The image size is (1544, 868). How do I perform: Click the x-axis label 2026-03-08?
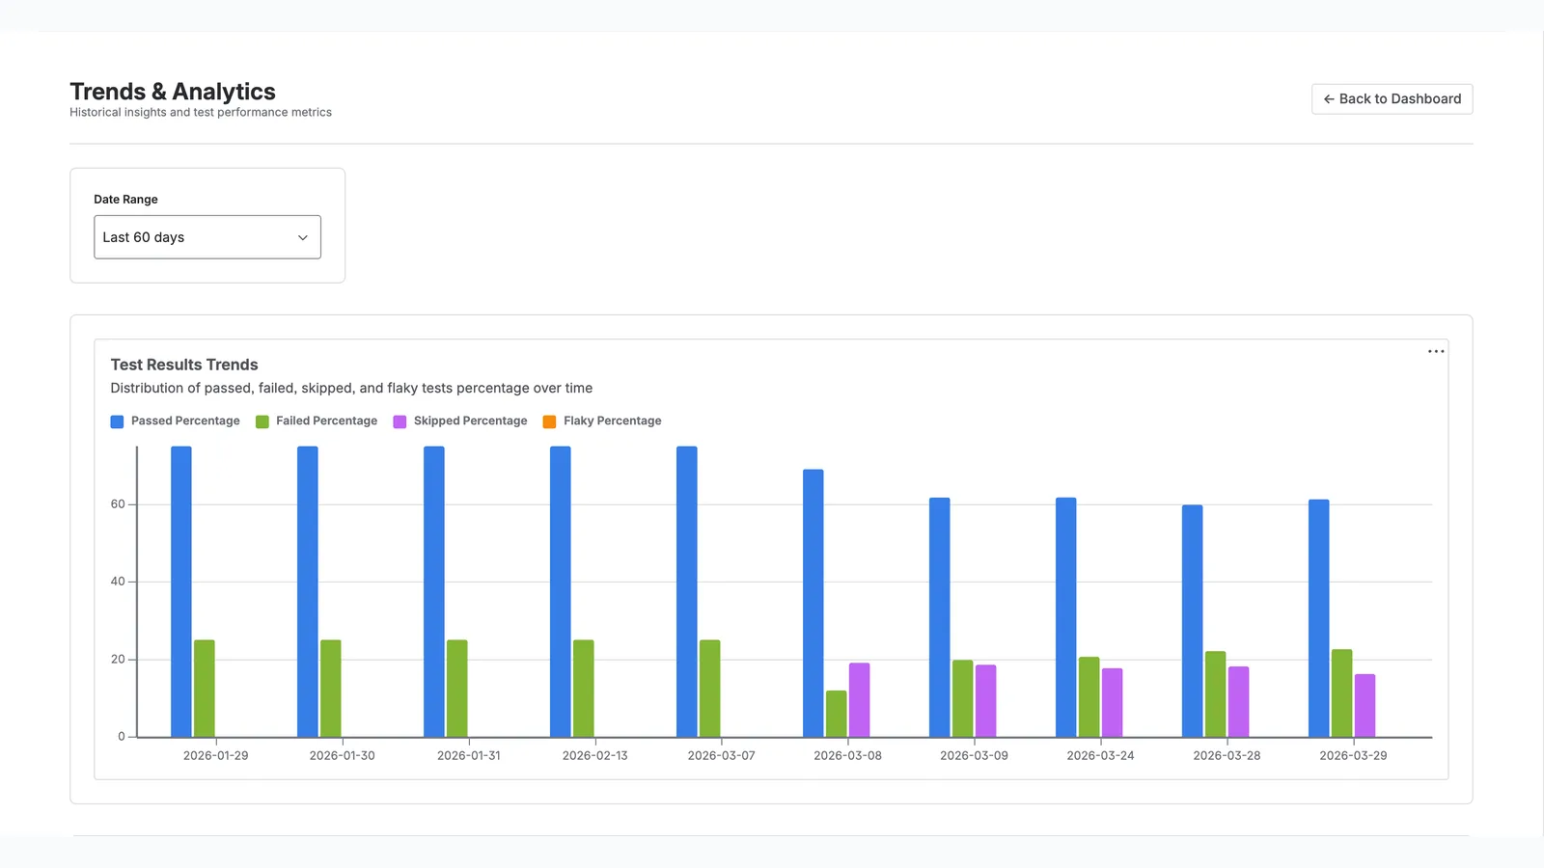[x=848, y=755]
